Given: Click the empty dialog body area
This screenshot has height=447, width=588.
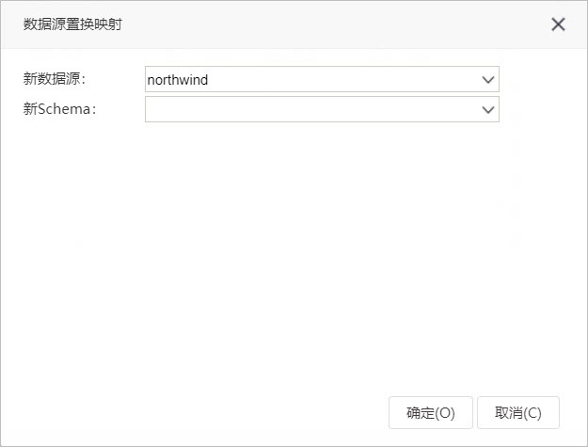Looking at the screenshot, I should pos(294,255).
